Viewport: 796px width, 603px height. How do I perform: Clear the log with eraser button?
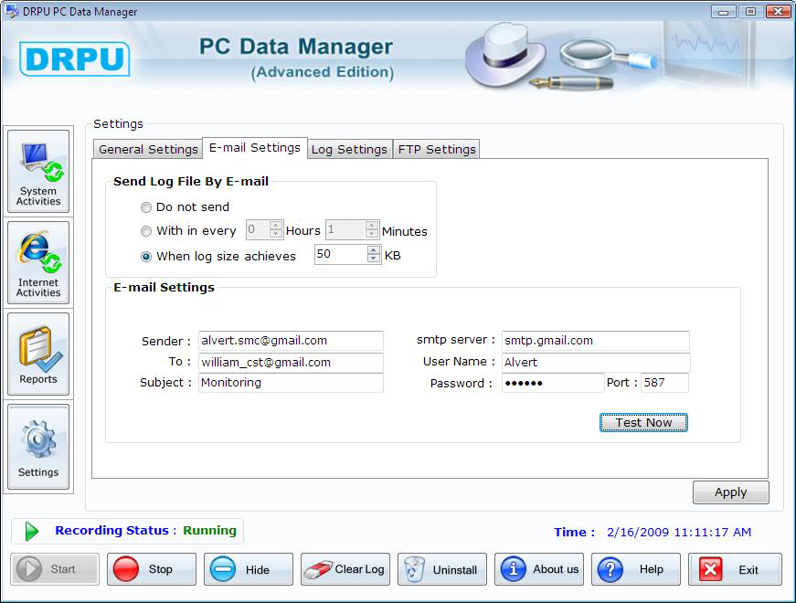pyautogui.click(x=345, y=569)
